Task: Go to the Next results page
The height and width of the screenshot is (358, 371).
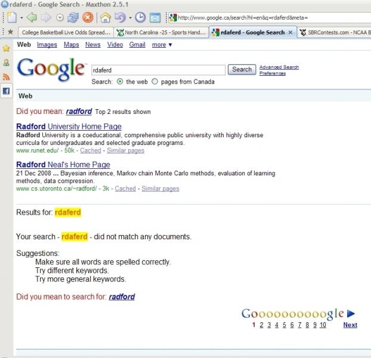Action: point(350,325)
